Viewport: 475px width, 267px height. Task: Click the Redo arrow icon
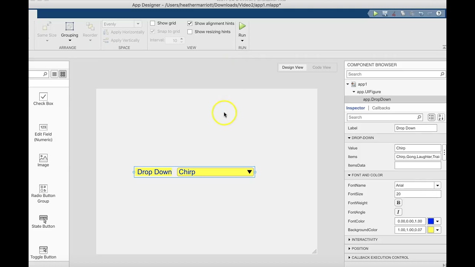[x=430, y=14]
